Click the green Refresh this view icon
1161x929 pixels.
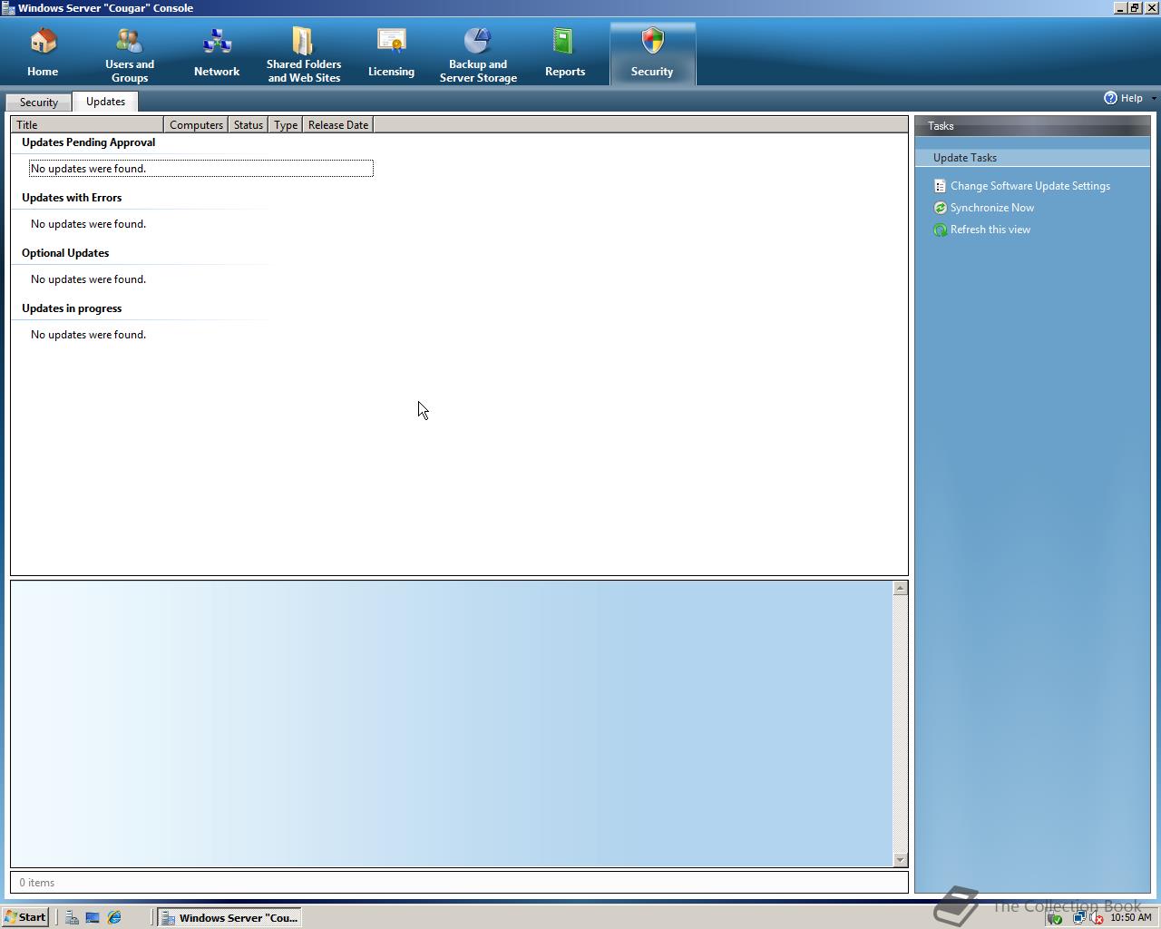tap(940, 230)
